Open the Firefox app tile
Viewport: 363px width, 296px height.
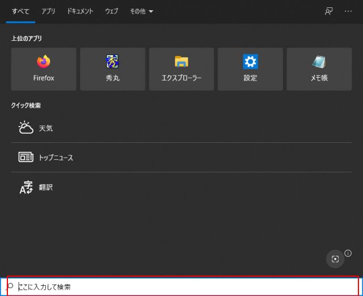pos(44,69)
